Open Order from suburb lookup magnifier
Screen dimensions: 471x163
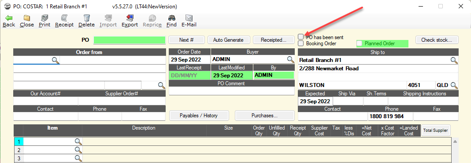click(x=162, y=85)
